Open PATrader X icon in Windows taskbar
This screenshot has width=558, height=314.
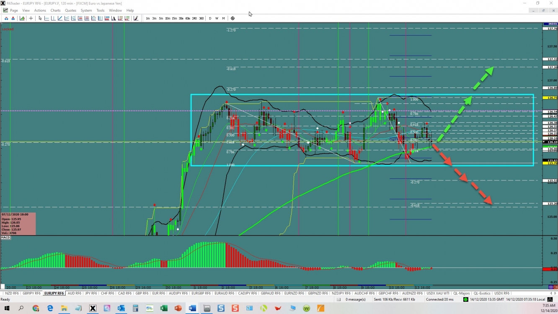point(93,309)
